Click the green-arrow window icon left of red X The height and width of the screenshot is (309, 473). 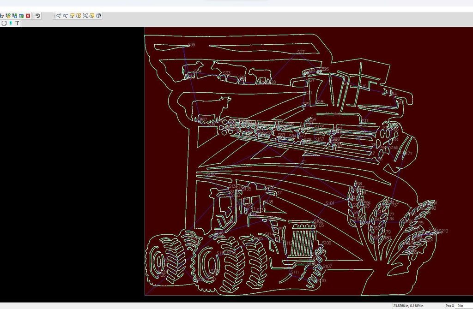21,16
